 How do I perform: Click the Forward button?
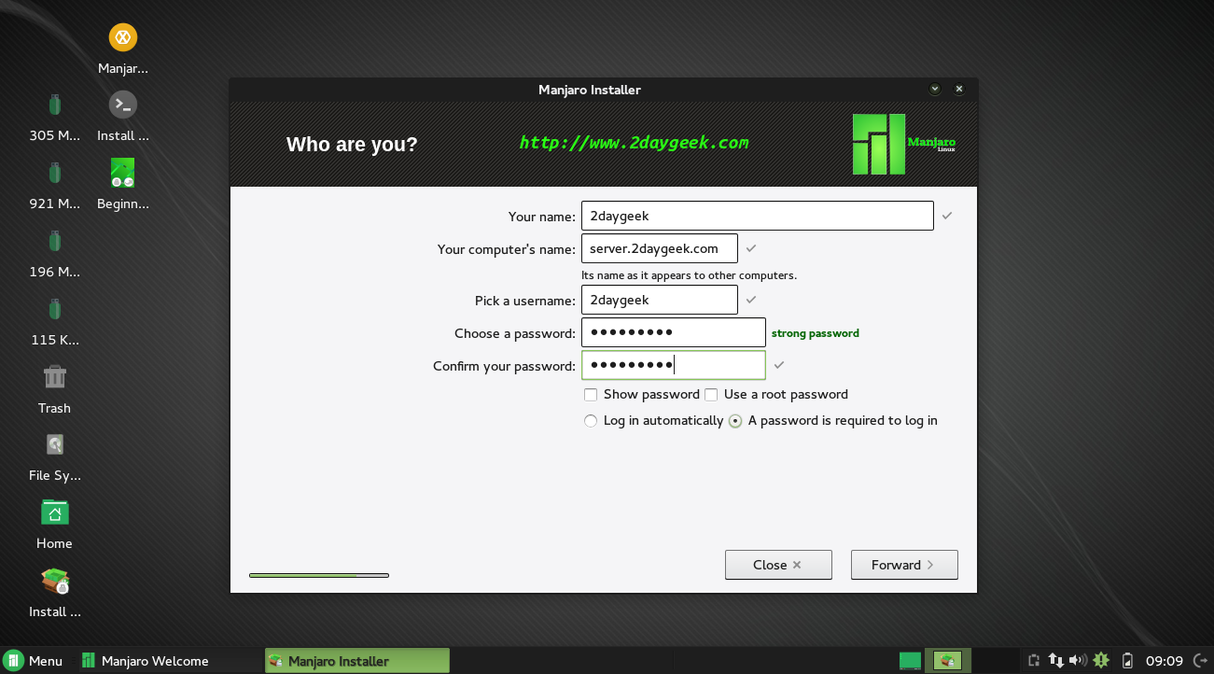(x=903, y=565)
